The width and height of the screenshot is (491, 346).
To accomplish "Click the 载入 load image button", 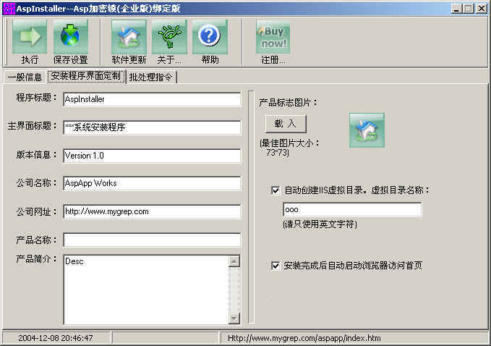I will tap(286, 124).
